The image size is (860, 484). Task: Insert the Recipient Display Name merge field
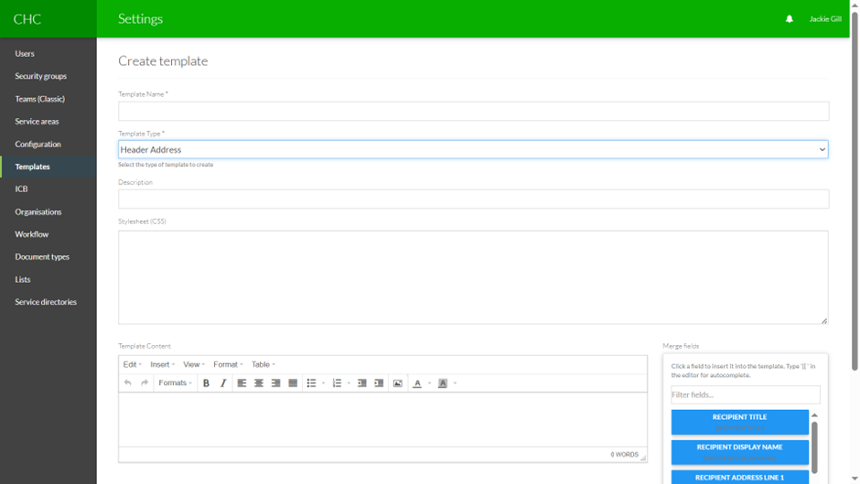[739, 451]
